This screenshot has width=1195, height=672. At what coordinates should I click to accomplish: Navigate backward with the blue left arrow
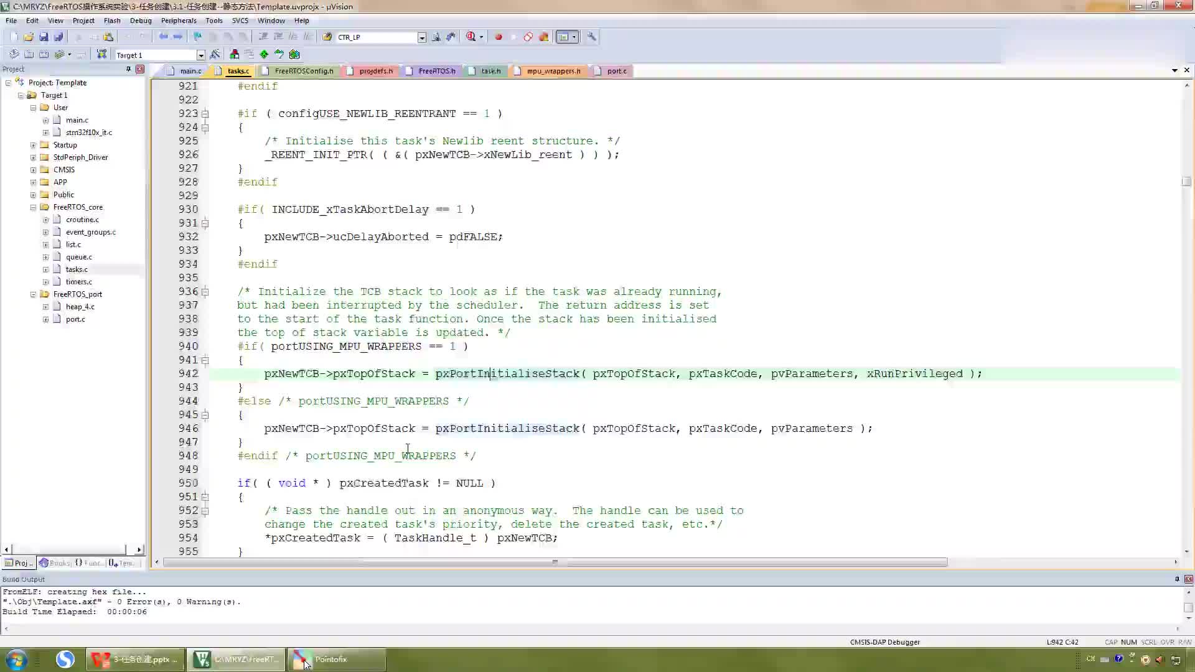point(163,37)
